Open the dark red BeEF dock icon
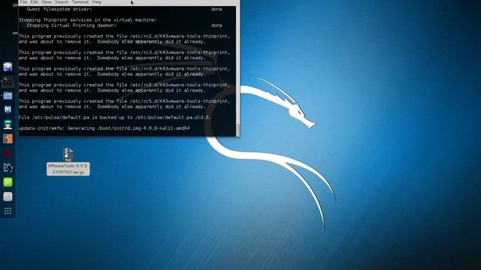This screenshot has height=270, width=481. pyautogui.click(x=8, y=153)
